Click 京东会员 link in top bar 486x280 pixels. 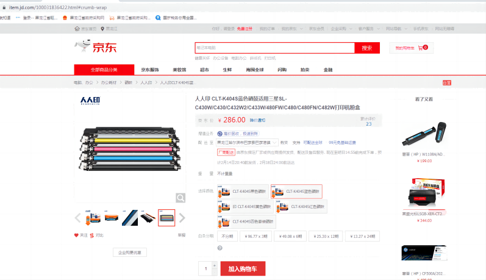click(x=316, y=29)
